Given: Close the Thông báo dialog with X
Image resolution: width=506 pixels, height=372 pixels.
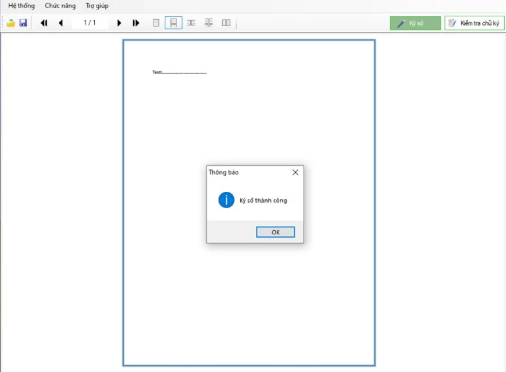Looking at the screenshot, I should [x=295, y=172].
